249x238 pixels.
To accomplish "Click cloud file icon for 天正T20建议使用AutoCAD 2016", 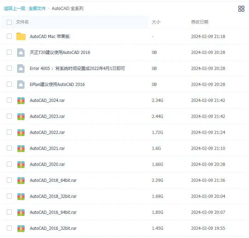I will pos(21,53).
